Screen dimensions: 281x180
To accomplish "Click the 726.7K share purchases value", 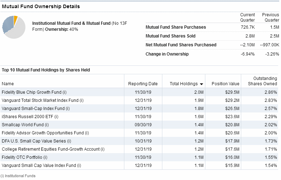I will coord(248,27).
